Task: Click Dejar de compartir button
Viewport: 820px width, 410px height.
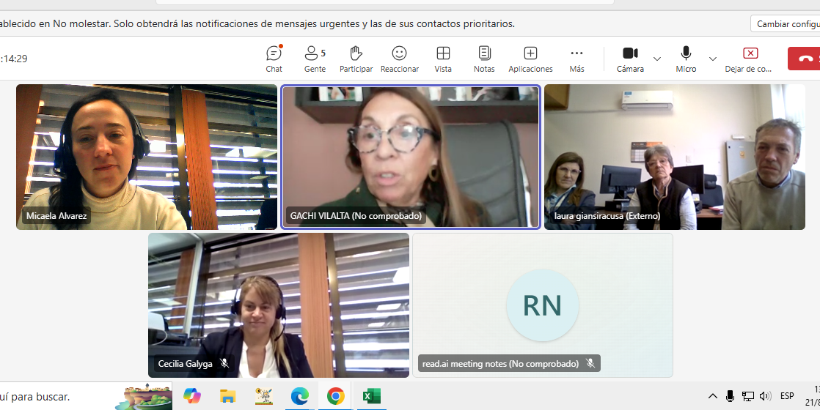Action: (749, 59)
